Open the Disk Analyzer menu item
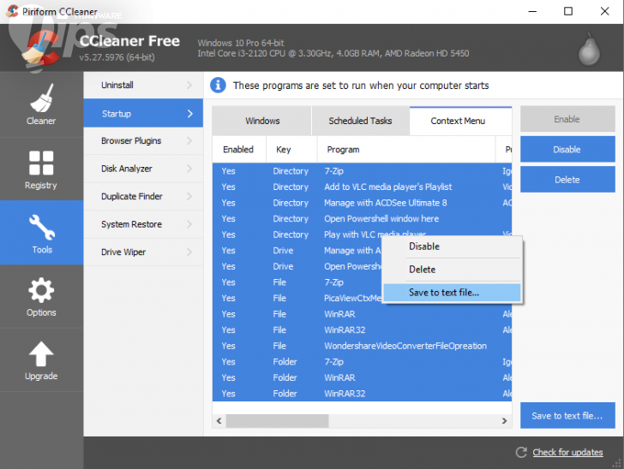The width and height of the screenshot is (624, 469). [x=143, y=169]
